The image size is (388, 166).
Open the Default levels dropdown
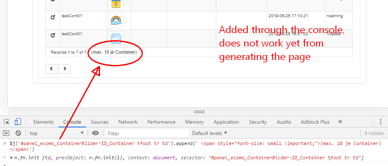click(x=210, y=133)
